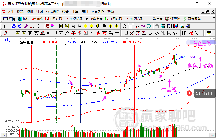Open the 资讯 menu

point(30,12)
